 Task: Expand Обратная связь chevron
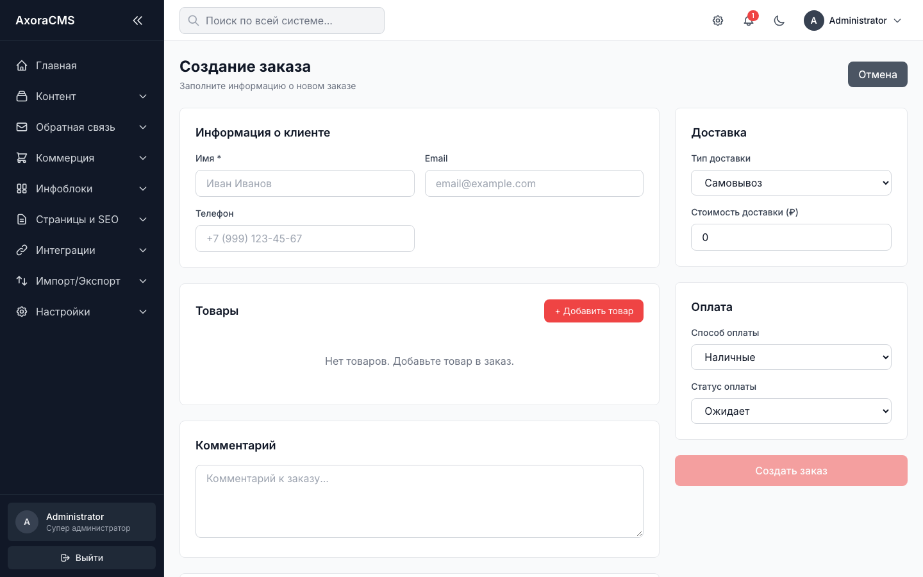(x=143, y=127)
